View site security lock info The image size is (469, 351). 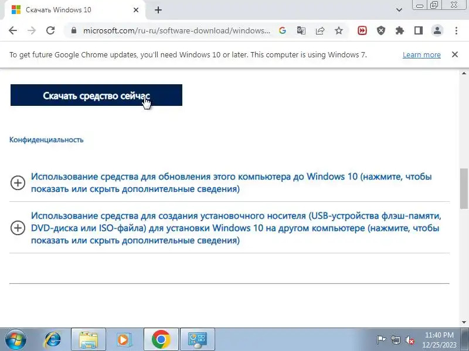click(x=74, y=30)
